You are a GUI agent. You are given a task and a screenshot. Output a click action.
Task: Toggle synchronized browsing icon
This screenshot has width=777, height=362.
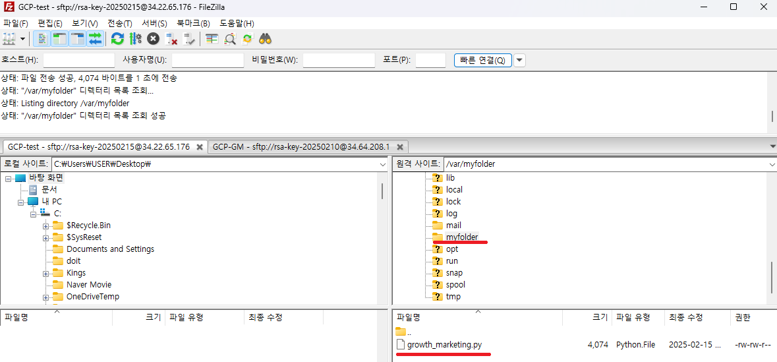click(248, 39)
